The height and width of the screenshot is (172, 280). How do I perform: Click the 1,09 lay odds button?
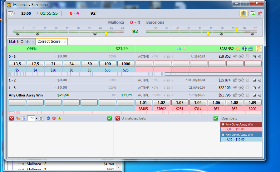253,102
